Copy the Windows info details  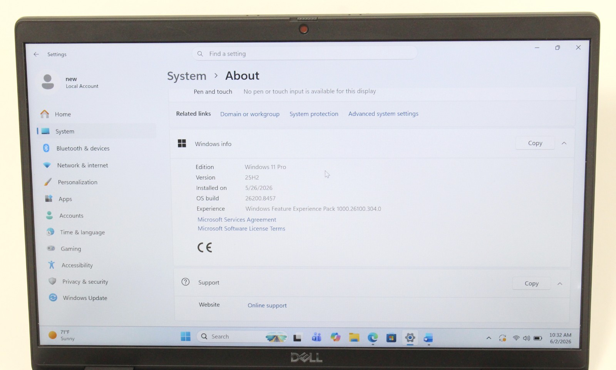535,143
